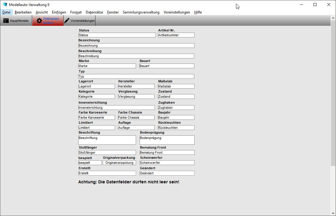
Task: Click the Bodenprägung text area
Action: [x=167, y=140]
